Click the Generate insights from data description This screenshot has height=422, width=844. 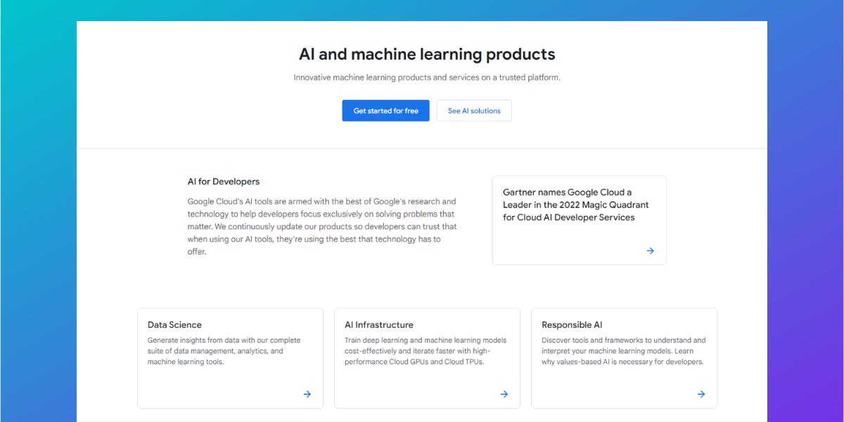coord(224,351)
